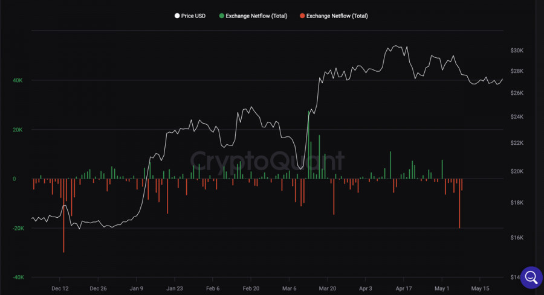Click the CryptoQuant watermark logo
544x295 pixels.
click(267, 161)
